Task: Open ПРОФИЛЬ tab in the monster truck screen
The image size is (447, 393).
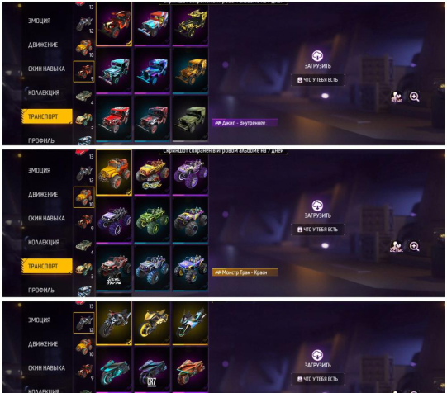Action: 41,290
